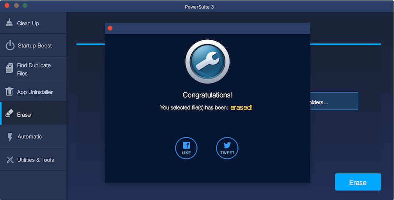Open the Clean Up section
The image size is (394, 200).
[33, 23]
